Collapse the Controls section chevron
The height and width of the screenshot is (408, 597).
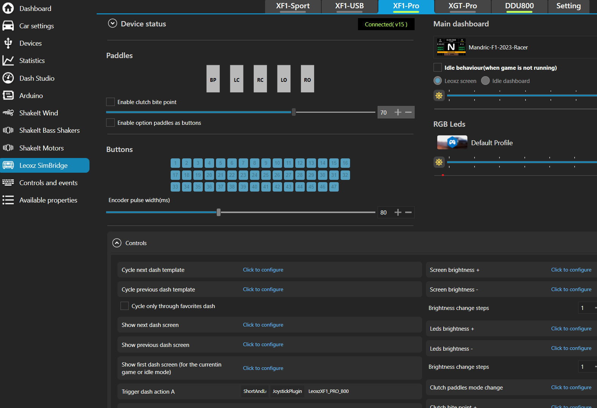[x=117, y=243]
